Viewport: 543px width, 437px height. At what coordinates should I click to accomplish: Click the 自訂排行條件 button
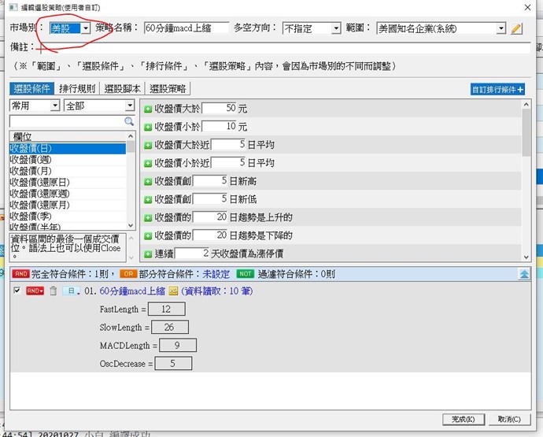(497, 90)
